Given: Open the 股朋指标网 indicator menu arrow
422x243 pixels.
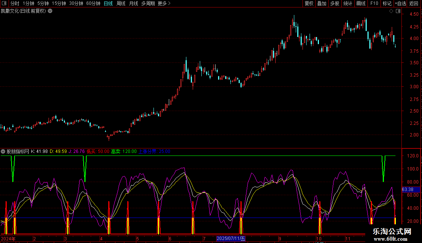Looking at the screenshot, I should 3,151.
